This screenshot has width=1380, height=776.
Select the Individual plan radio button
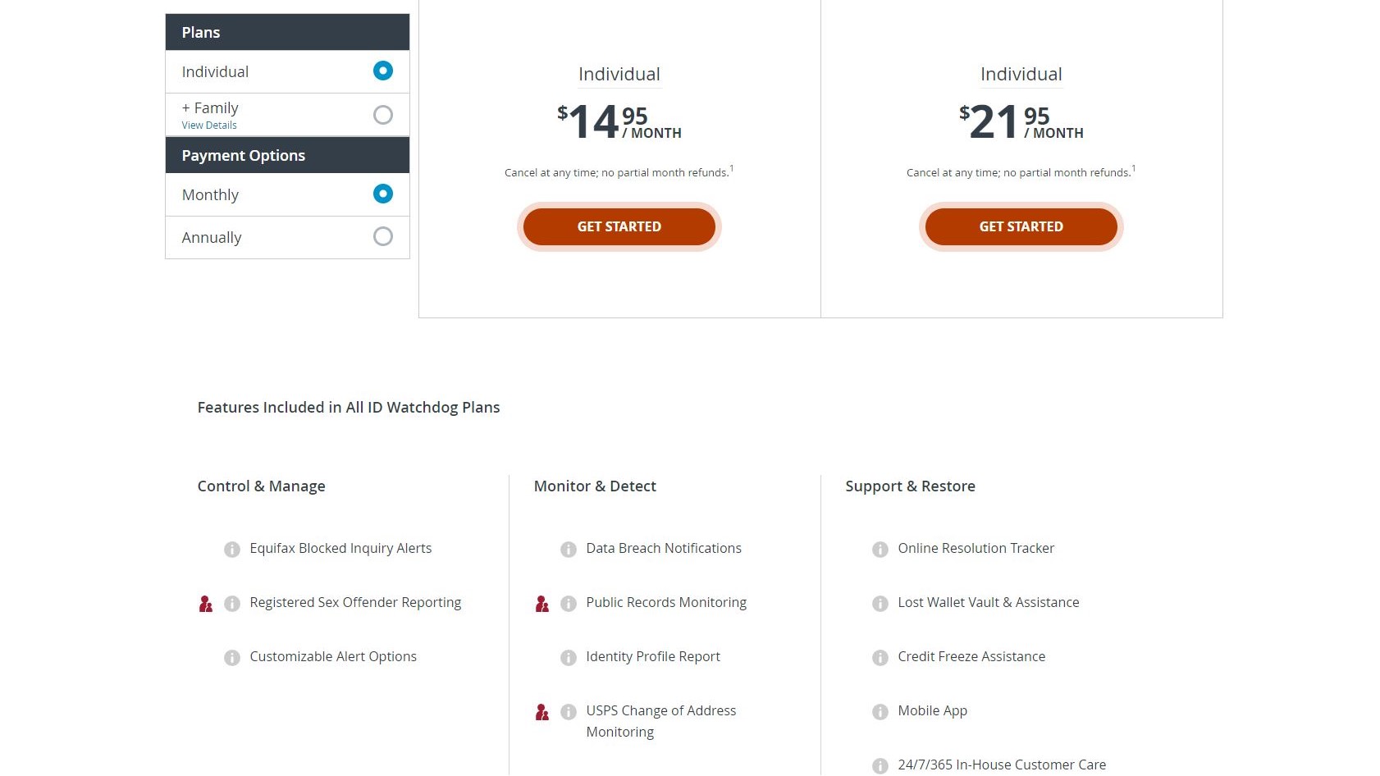(x=383, y=71)
